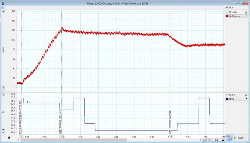Image resolution: width=250 pixels, height=143 pixels.
Task: Click the auto-scroll to end icon
Action: click(205, 140)
